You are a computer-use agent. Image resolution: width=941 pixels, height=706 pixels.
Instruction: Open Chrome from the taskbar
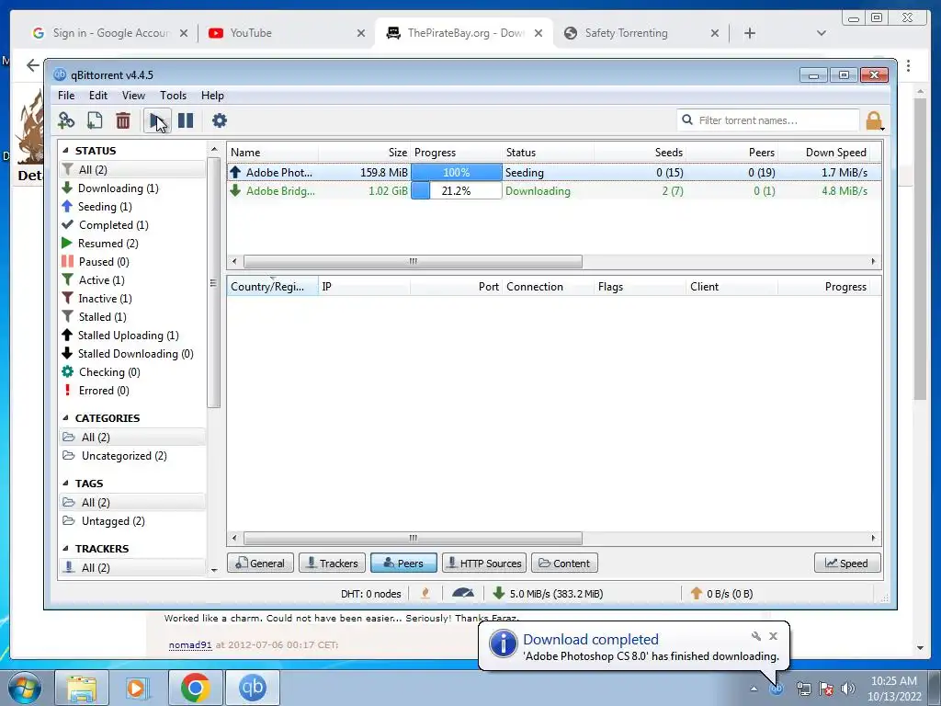195,688
